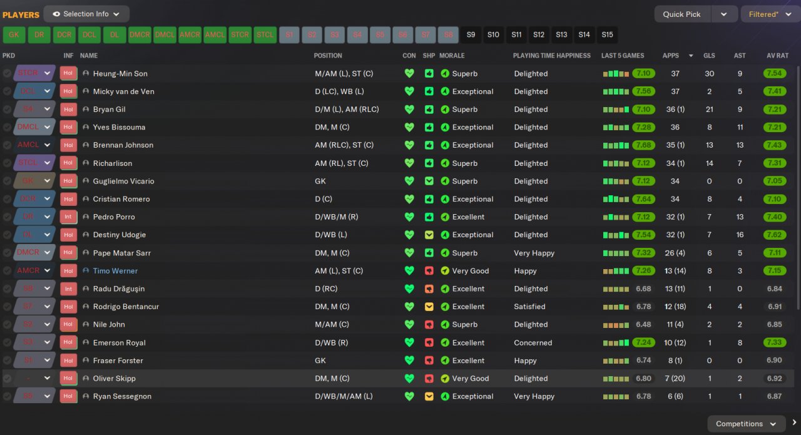Toggle picked checkbox for Pedro Porro

(x=7, y=217)
